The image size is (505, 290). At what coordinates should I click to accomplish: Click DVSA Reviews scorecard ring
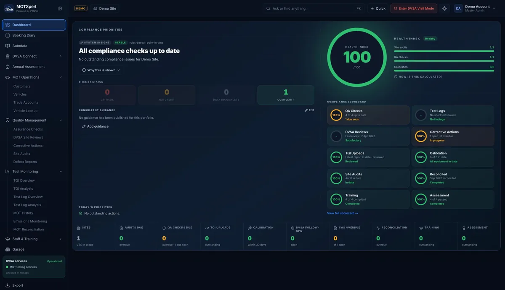coord(336,136)
